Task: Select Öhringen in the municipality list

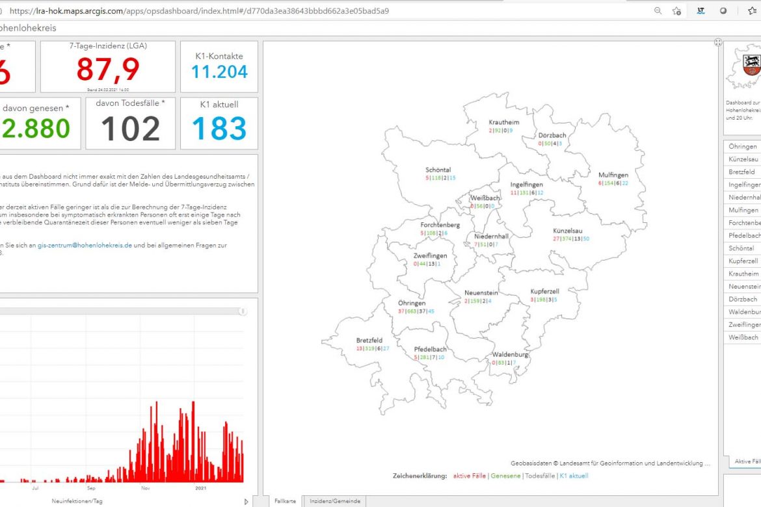Action: click(x=743, y=147)
